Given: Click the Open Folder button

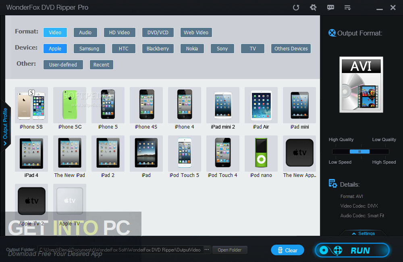Looking at the screenshot, I should [230, 250].
